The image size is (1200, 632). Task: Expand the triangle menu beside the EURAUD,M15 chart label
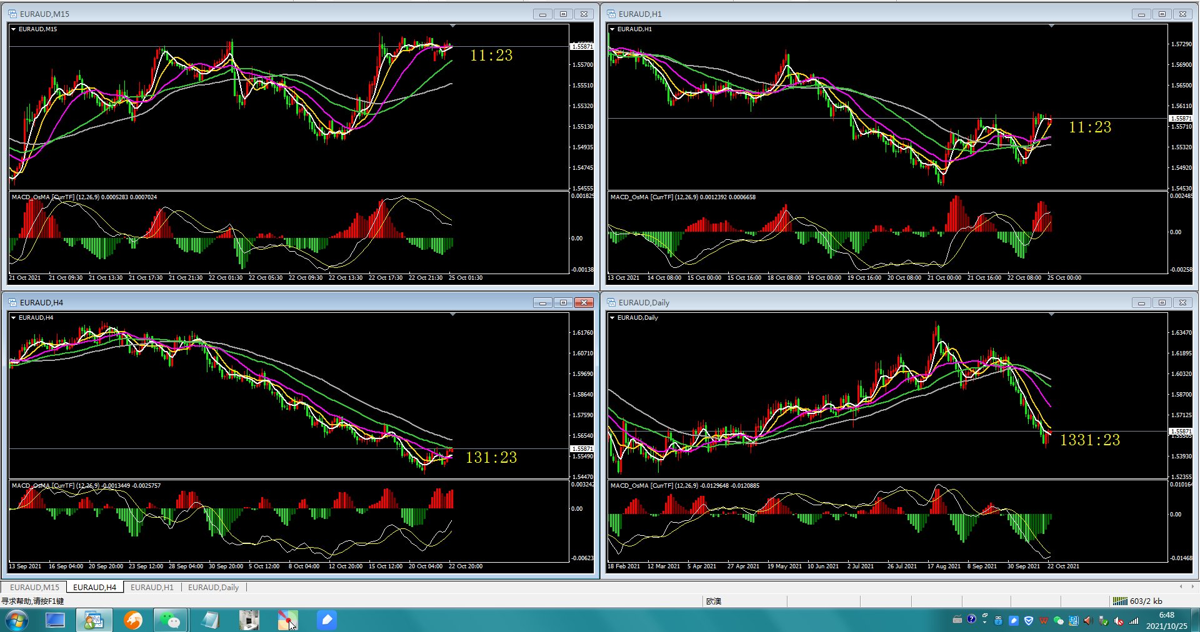click(x=13, y=29)
